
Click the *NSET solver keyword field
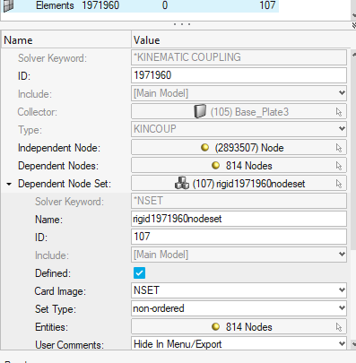[239, 201]
